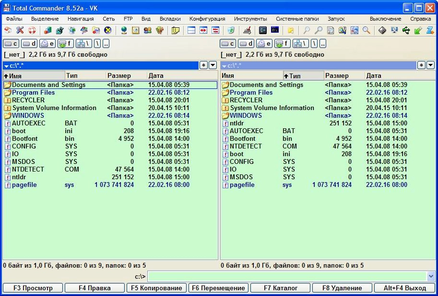Select NTDETECT file in the right panel
The image size is (438, 296).
(x=328, y=147)
